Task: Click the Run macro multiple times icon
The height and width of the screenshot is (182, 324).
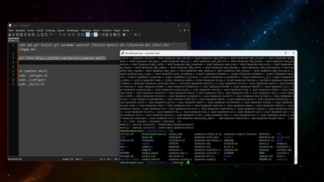Action: pos(136,35)
